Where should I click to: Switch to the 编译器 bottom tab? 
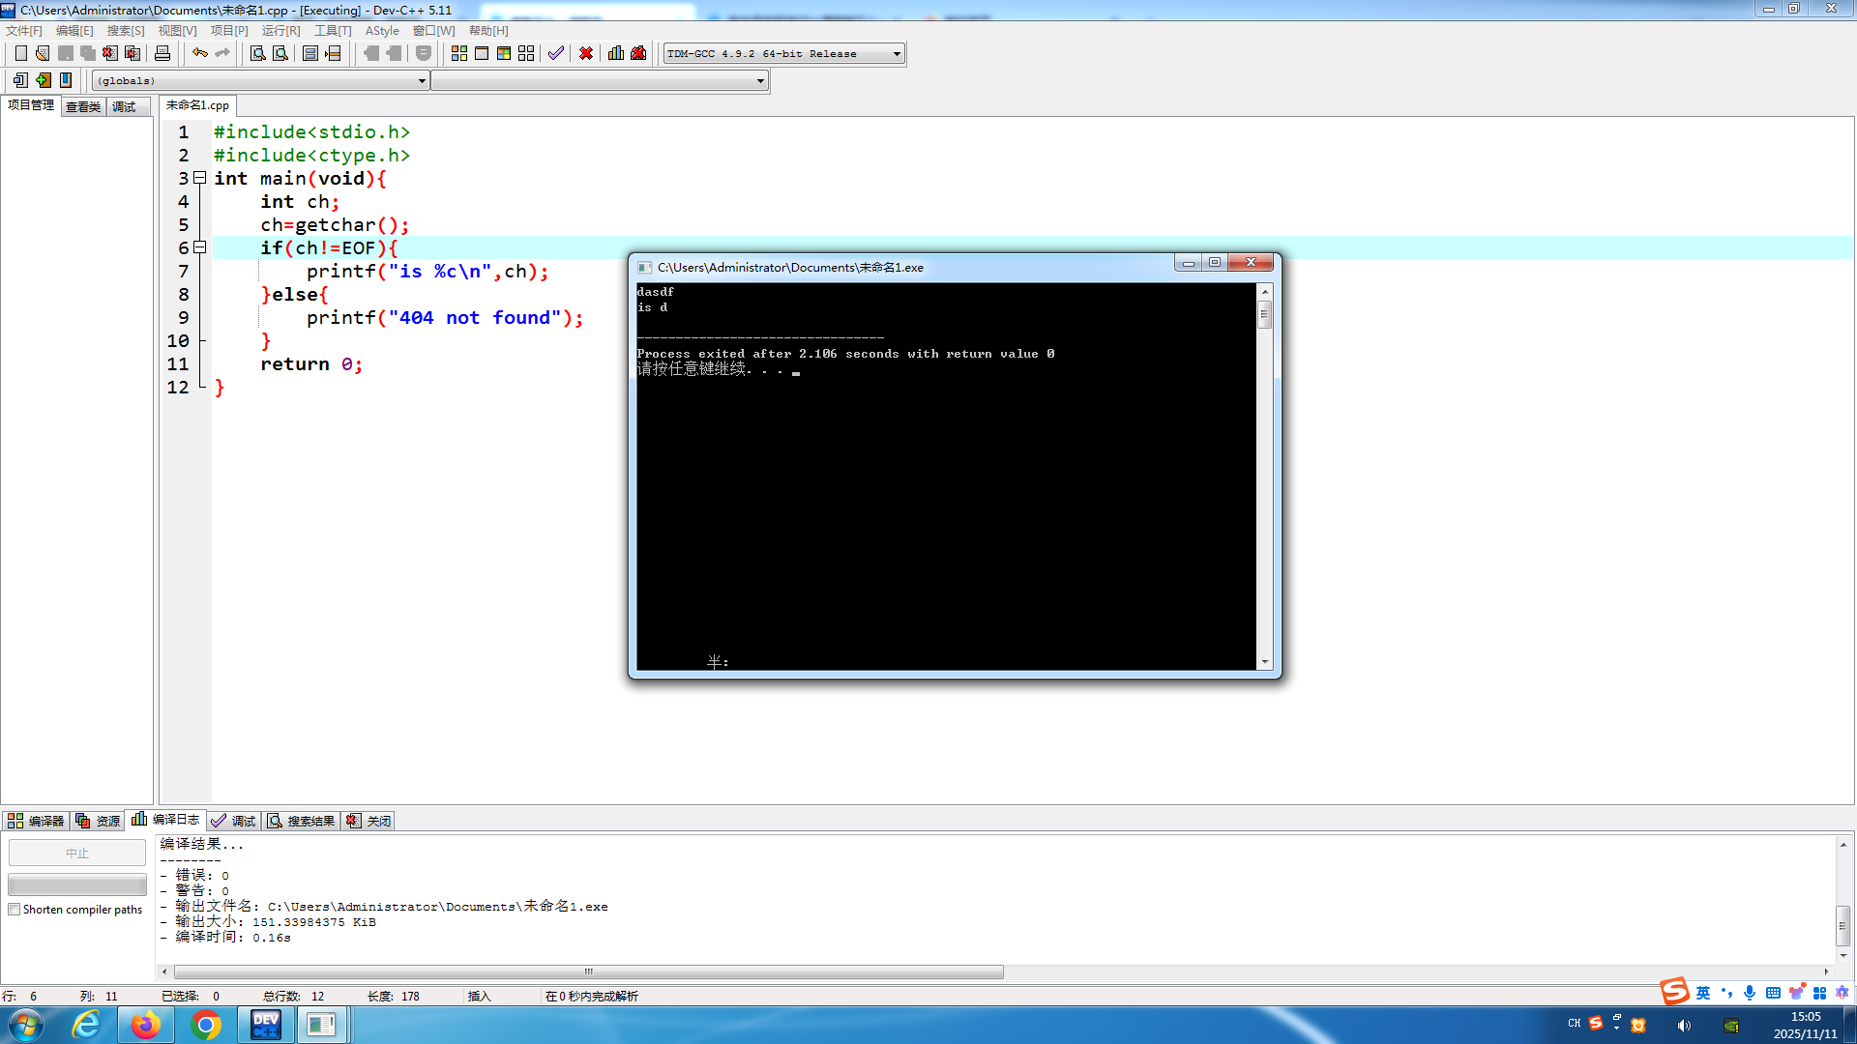pyautogui.click(x=36, y=821)
